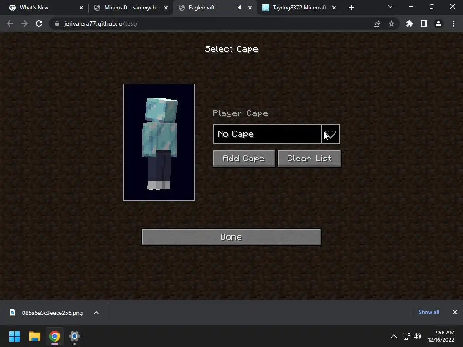This screenshot has width=463, height=347.
Task: Click the Chrome taskbar icon
Action: pyautogui.click(x=55, y=336)
